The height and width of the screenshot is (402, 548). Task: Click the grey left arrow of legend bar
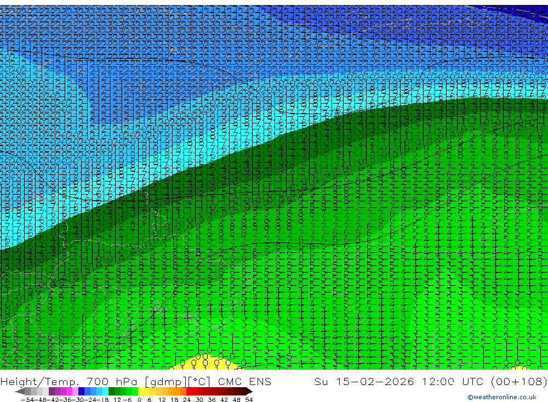point(20,392)
